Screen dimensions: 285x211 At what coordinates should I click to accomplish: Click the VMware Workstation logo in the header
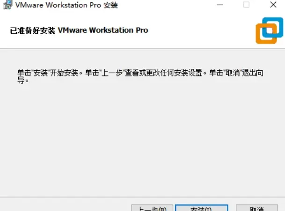(270, 30)
